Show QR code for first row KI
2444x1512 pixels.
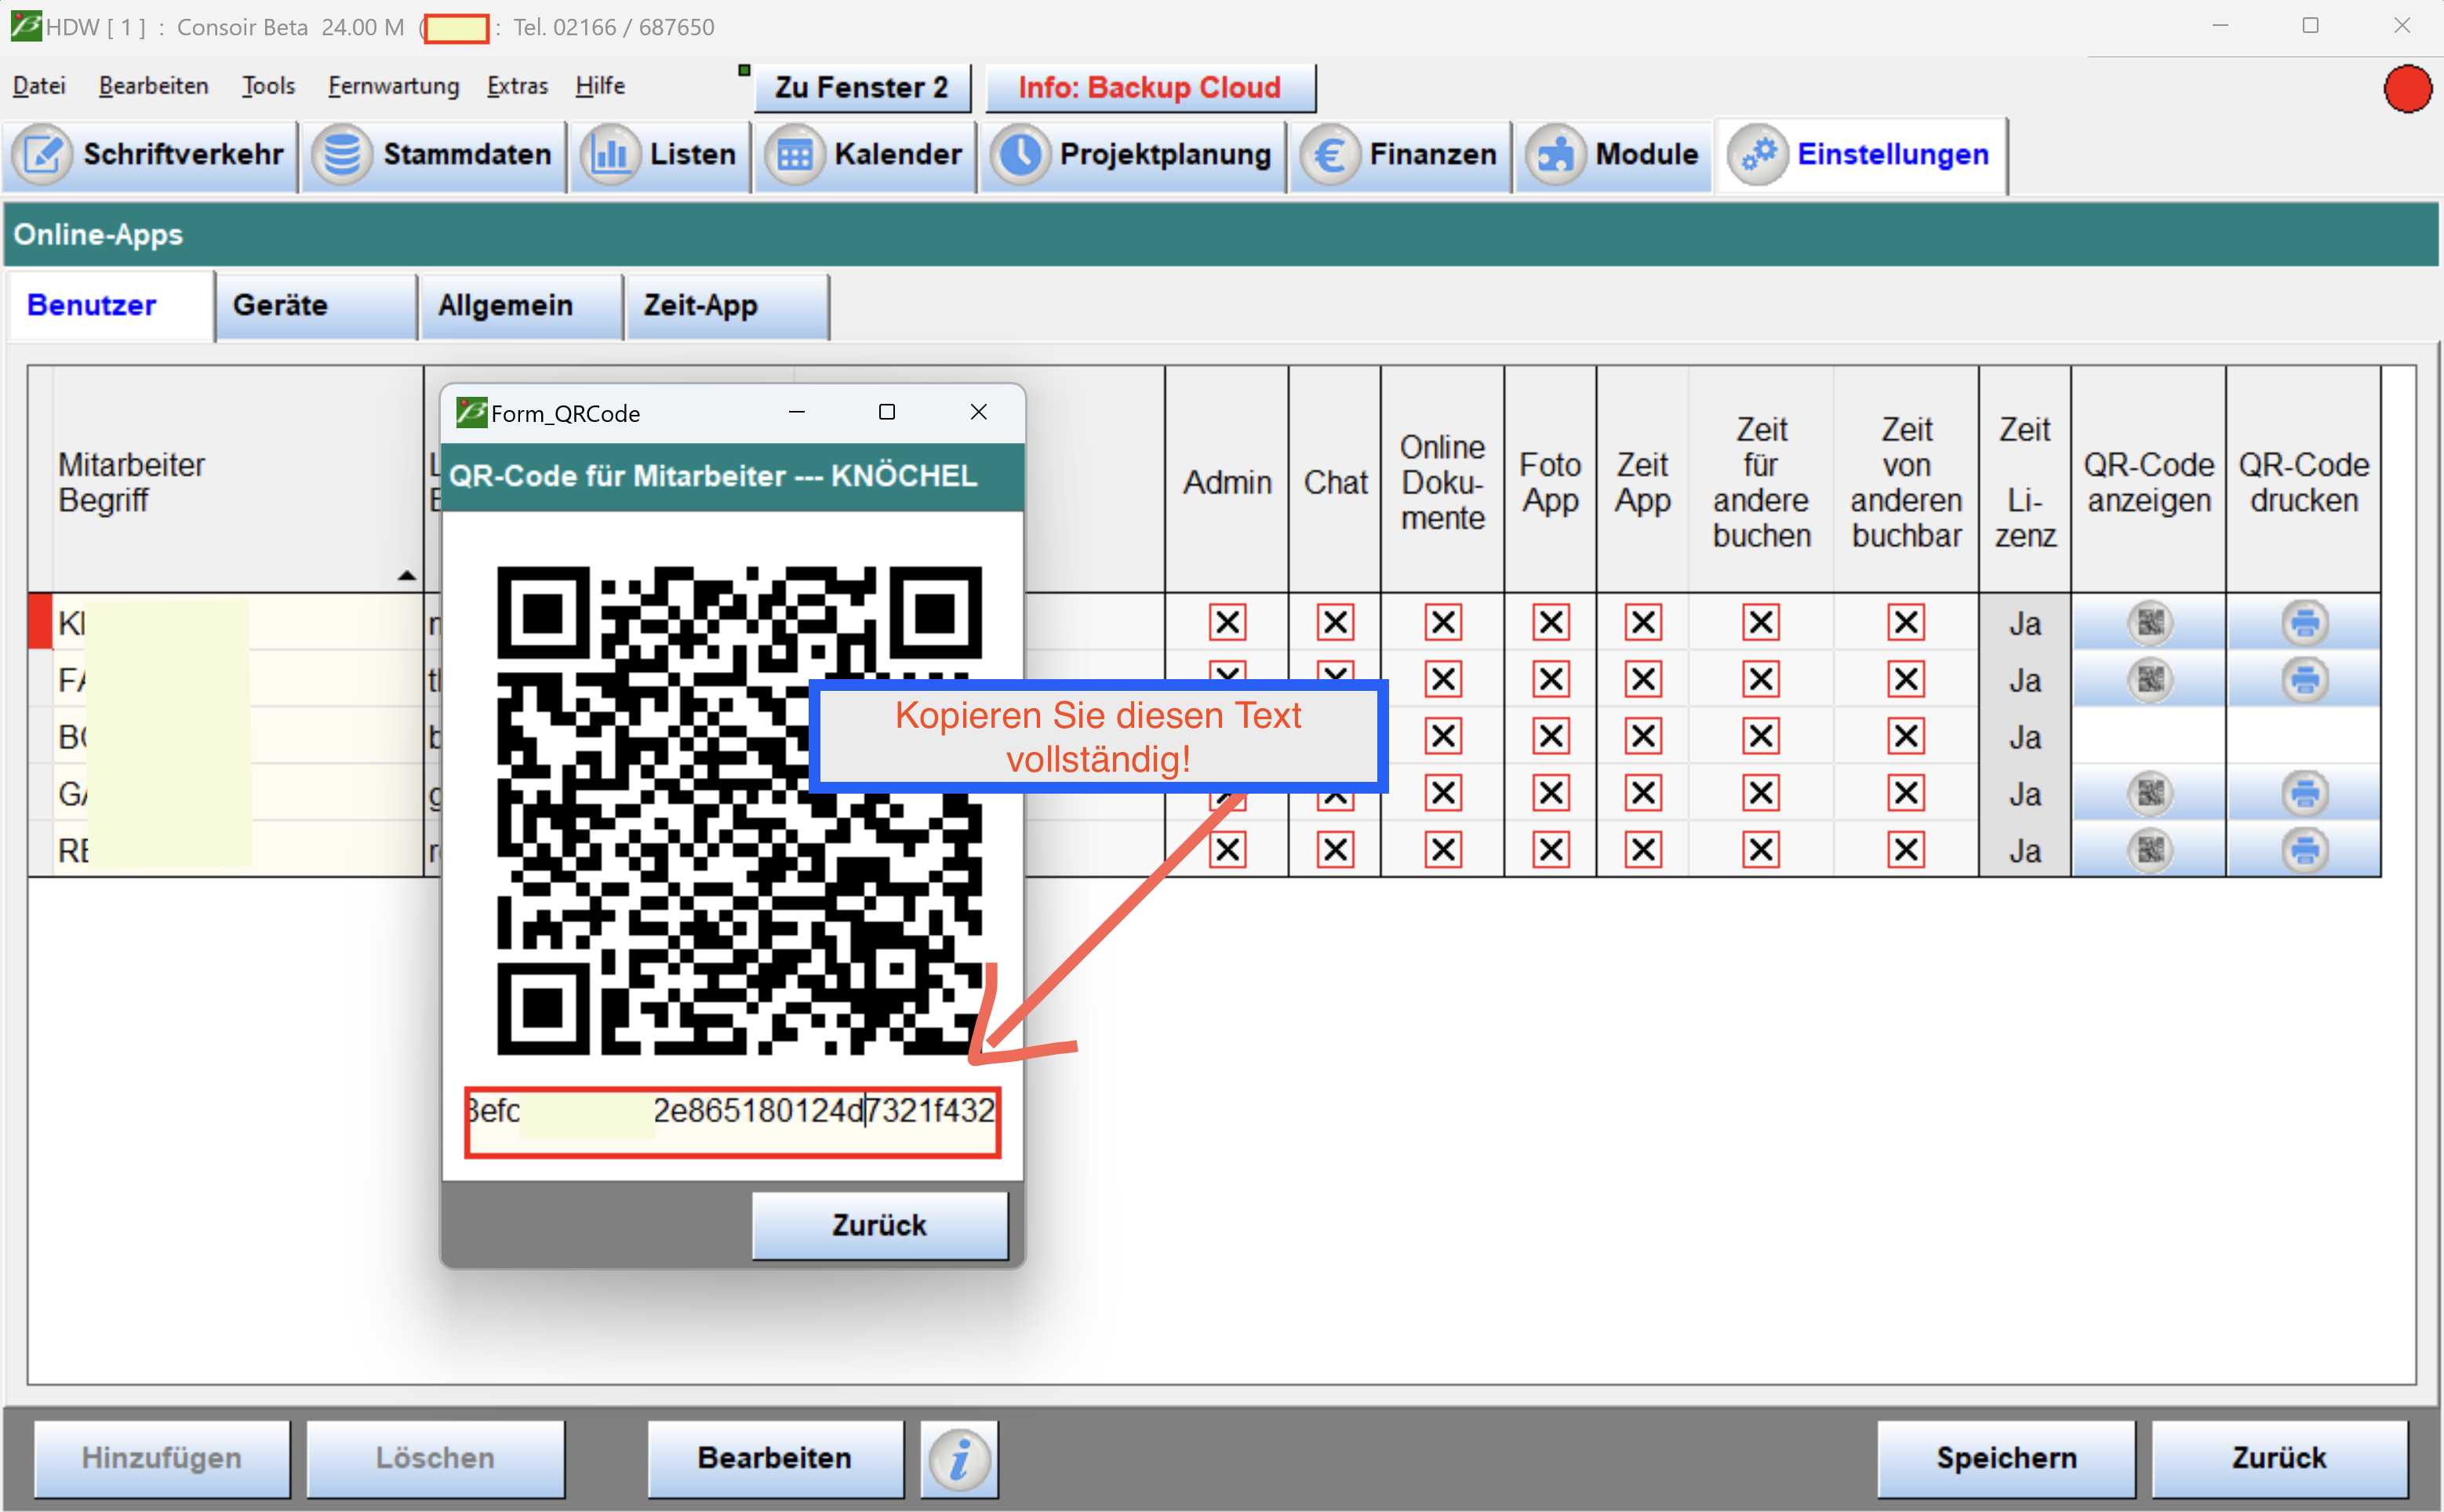(2149, 622)
